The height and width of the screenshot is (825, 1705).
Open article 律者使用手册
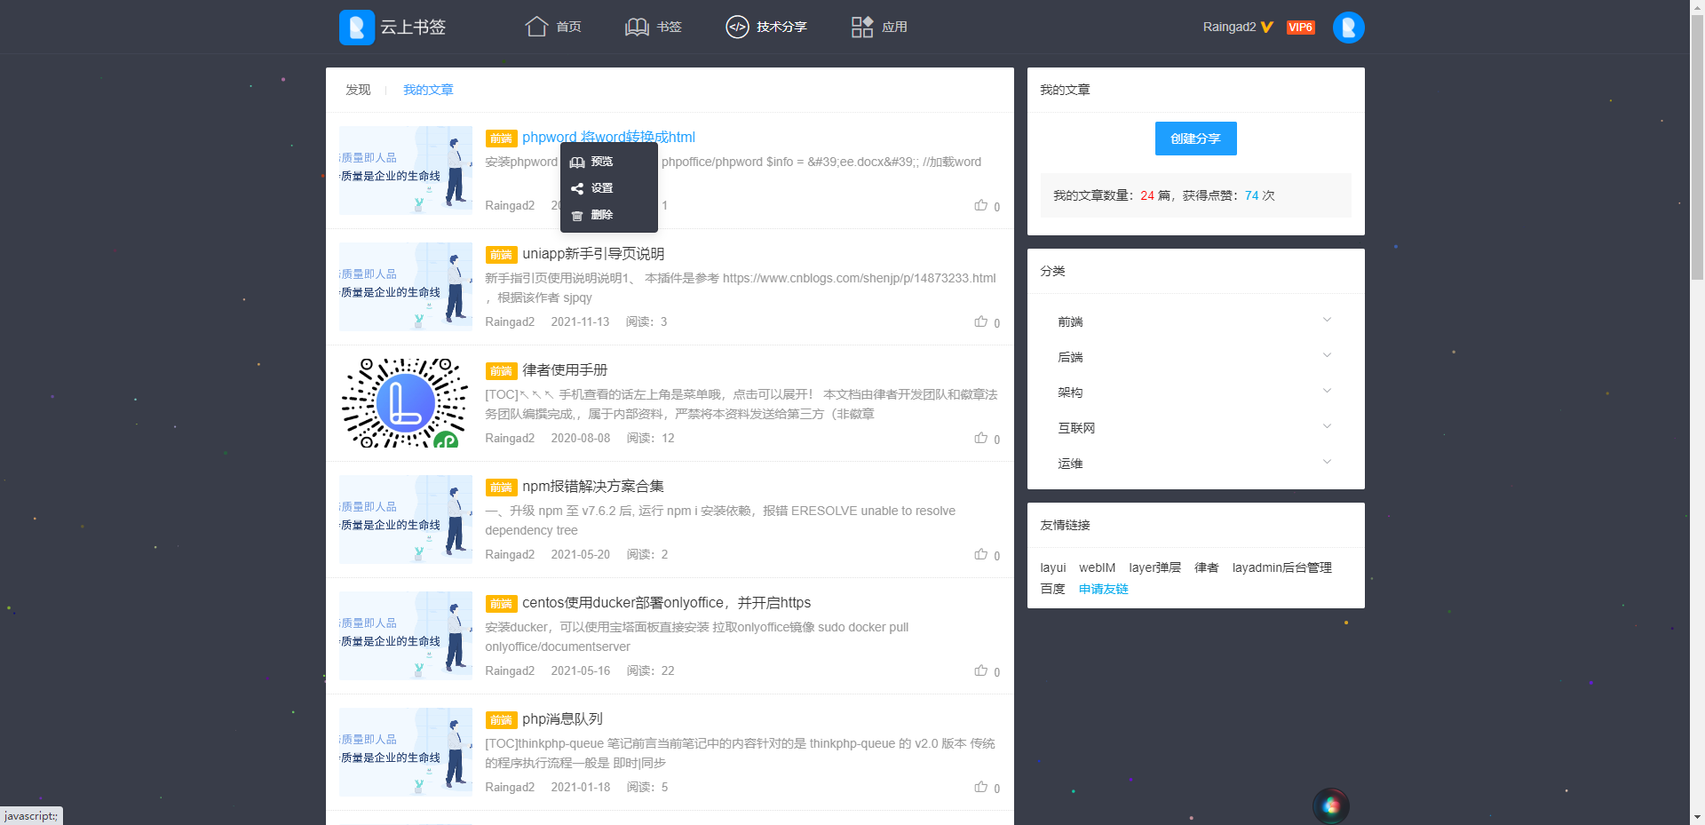pos(565,370)
